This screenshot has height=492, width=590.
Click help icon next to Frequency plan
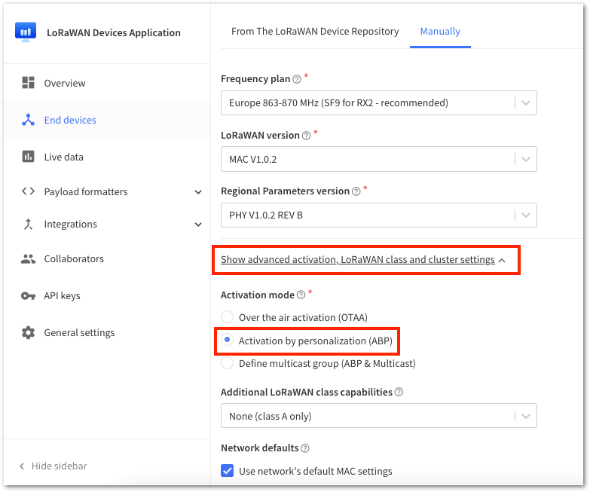tap(297, 79)
